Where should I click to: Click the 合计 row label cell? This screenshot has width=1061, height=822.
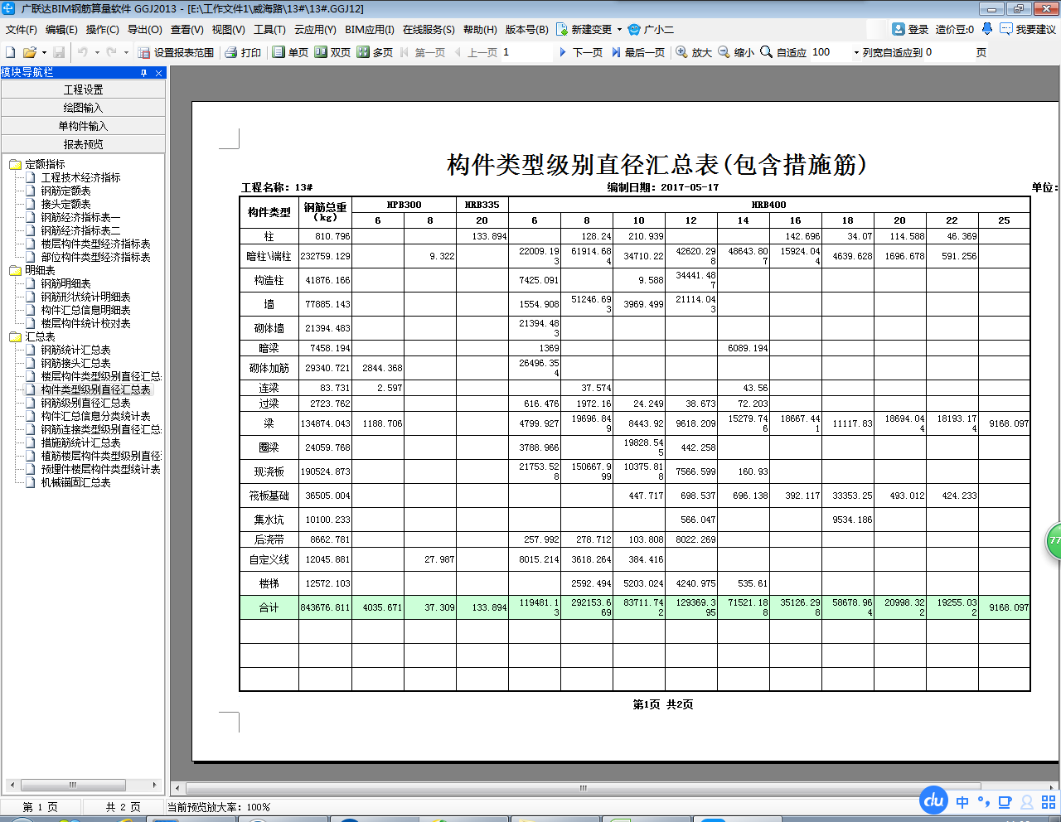[x=269, y=607]
